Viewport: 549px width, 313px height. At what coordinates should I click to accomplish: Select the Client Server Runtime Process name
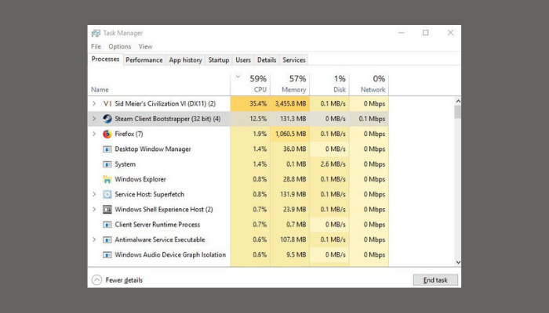(x=157, y=225)
